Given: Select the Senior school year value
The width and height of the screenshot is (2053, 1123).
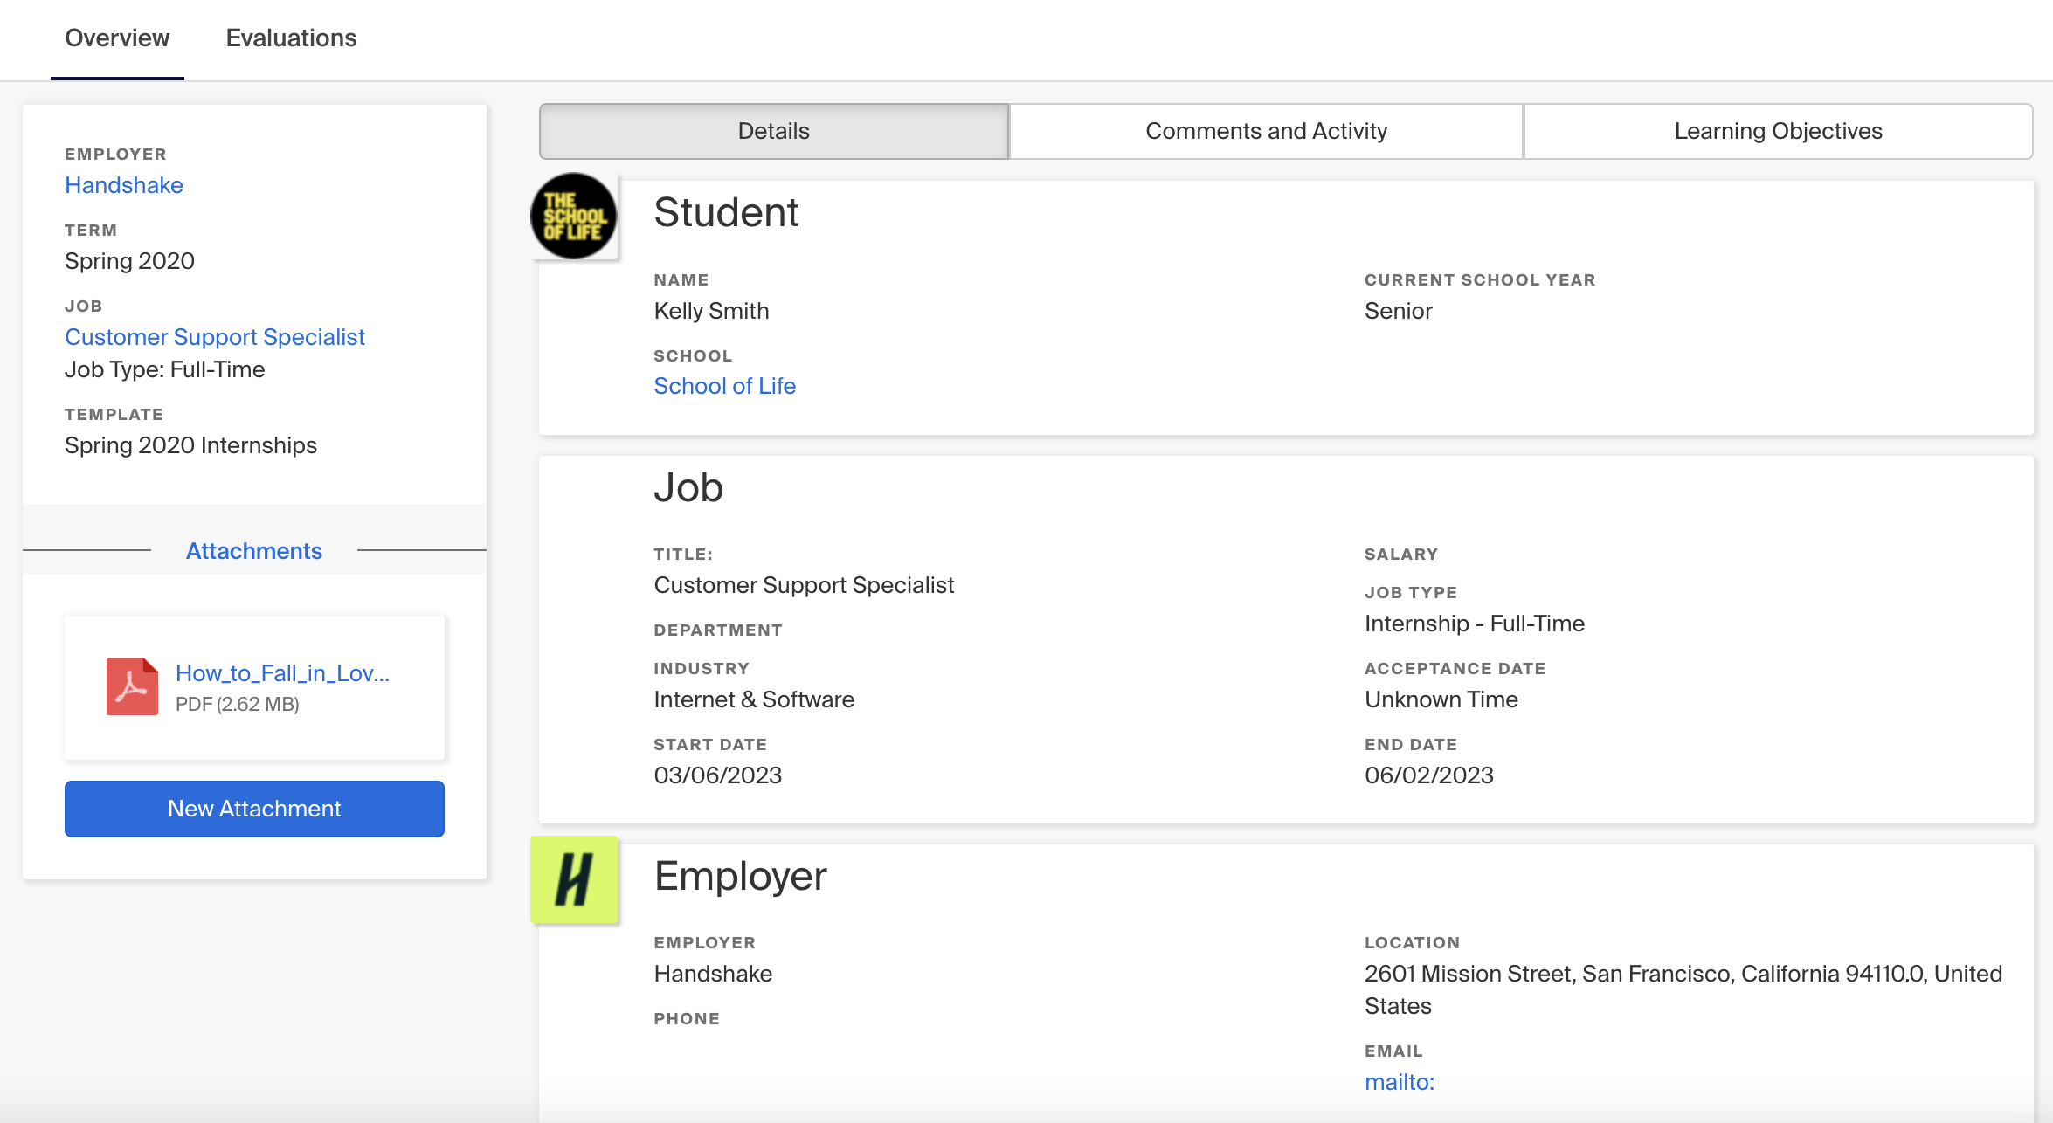Looking at the screenshot, I should coord(1398,311).
